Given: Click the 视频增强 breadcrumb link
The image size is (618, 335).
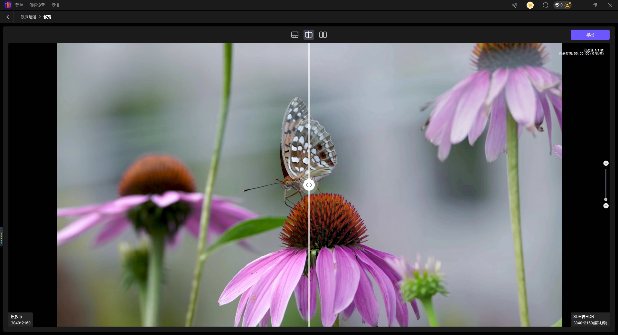Looking at the screenshot, I should pos(28,17).
